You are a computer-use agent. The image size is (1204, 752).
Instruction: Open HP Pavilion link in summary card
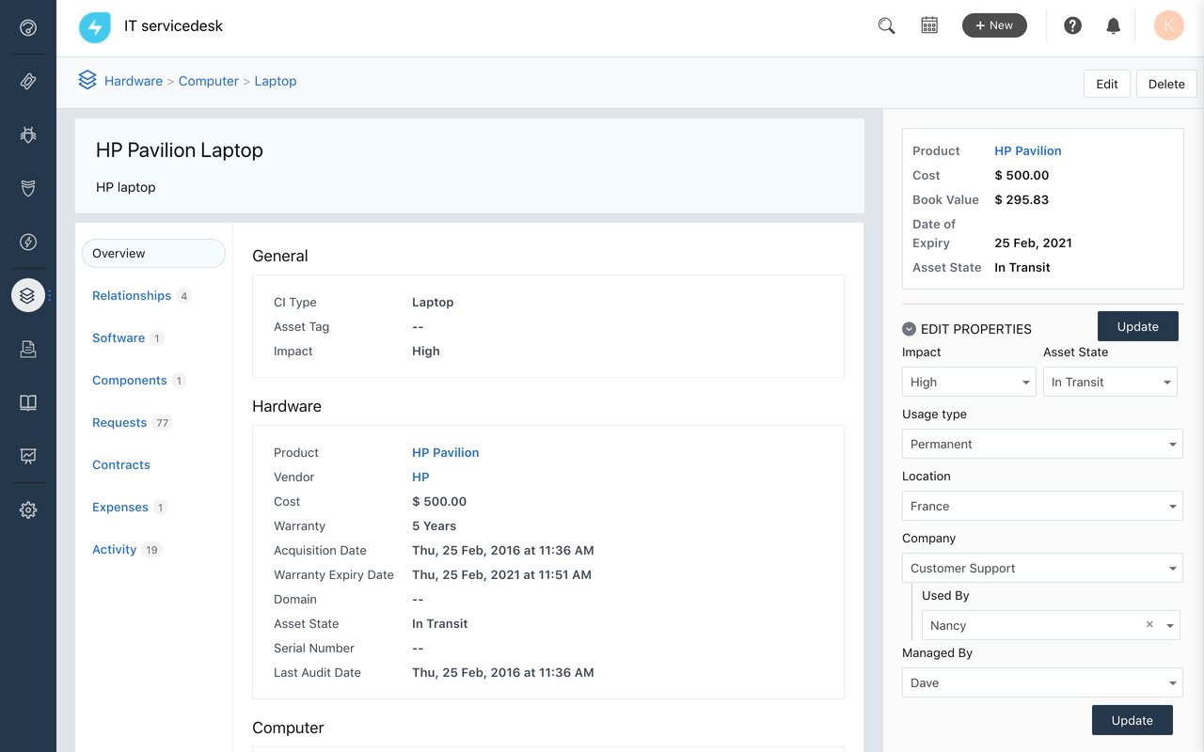[x=1028, y=150]
